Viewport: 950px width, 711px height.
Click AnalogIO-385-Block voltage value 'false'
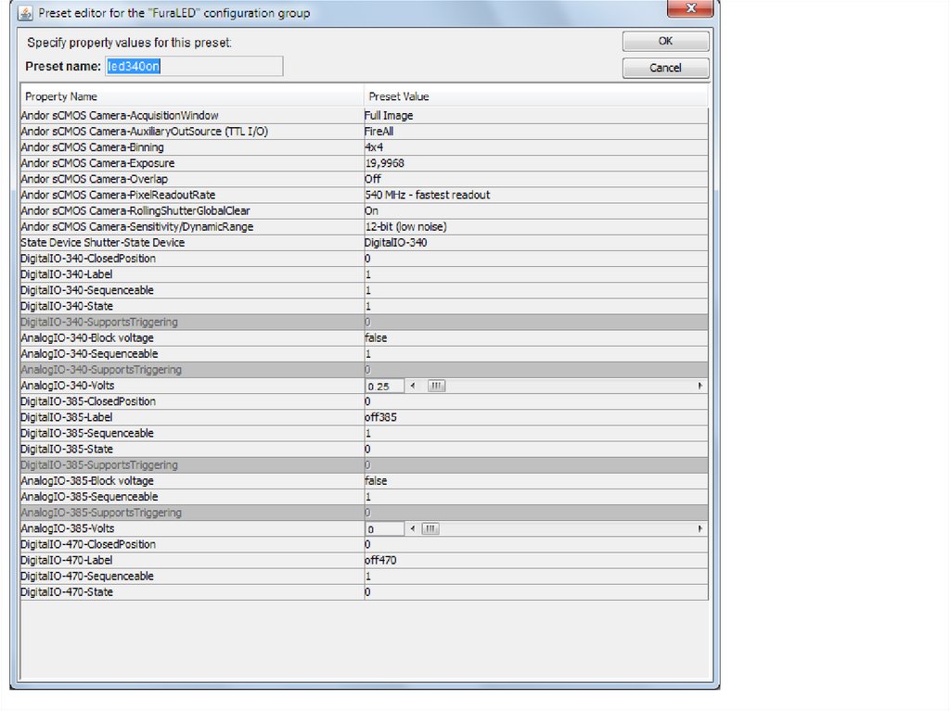click(376, 481)
